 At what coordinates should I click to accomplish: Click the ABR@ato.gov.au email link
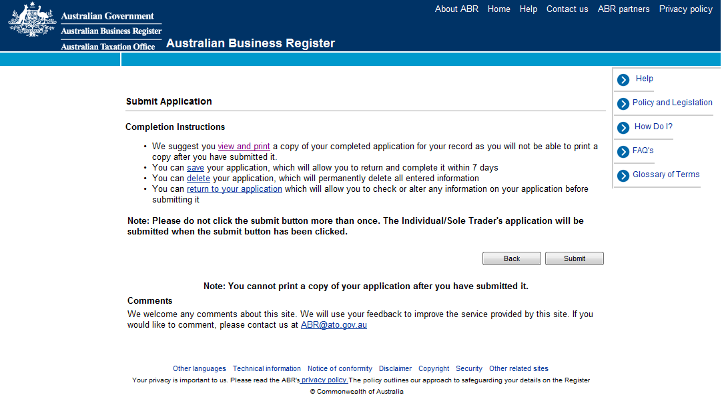(334, 325)
